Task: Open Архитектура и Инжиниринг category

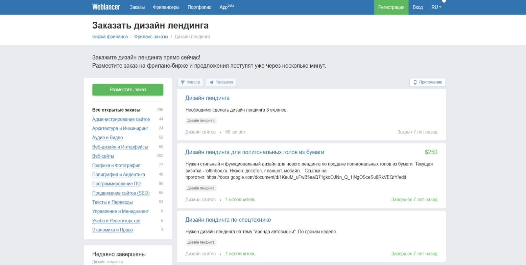Action: (x=120, y=128)
